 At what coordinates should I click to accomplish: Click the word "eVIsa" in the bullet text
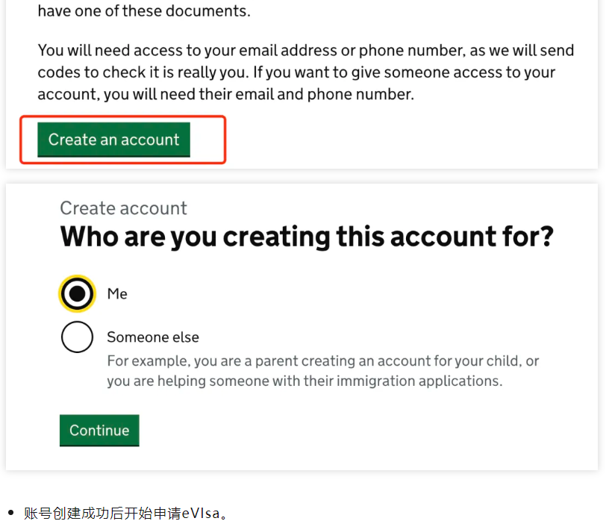(x=199, y=513)
